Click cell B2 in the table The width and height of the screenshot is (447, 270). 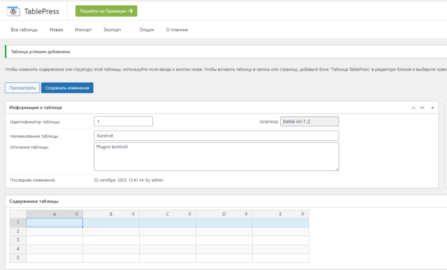[x=111, y=232]
